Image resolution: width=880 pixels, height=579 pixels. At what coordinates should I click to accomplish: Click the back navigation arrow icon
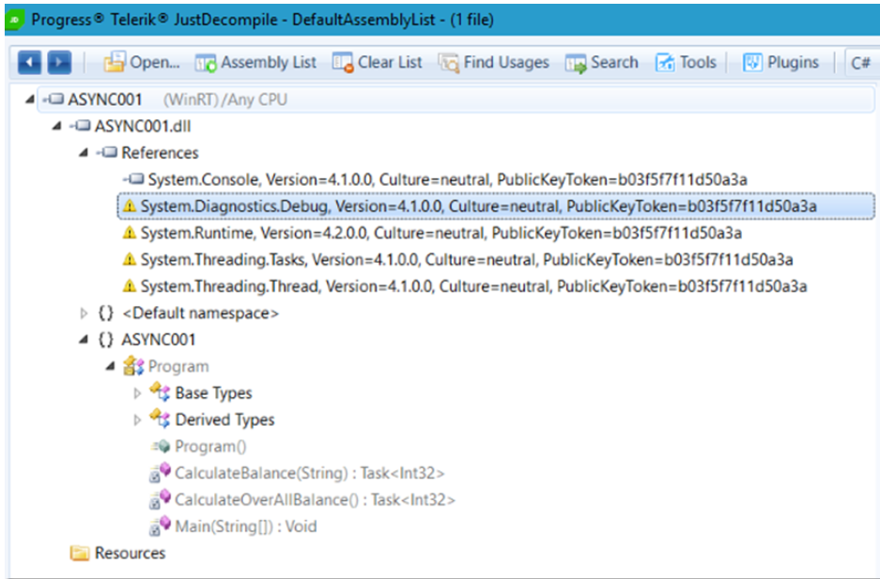click(30, 63)
